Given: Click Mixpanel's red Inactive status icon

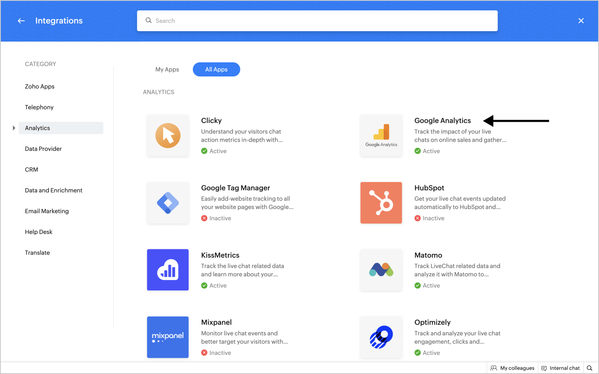Looking at the screenshot, I should 204,353.
